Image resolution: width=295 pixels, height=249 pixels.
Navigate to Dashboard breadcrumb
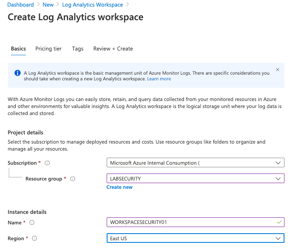pos(21,5)
